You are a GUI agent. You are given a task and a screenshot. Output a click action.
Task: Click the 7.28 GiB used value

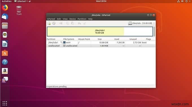click(x=121, y=42)
